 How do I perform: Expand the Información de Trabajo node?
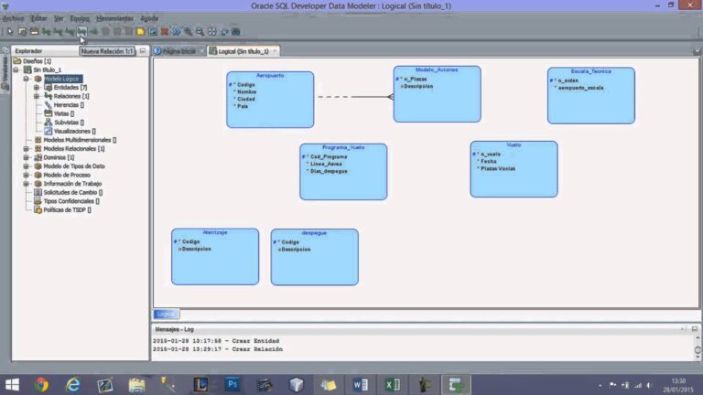coord(26,184)
